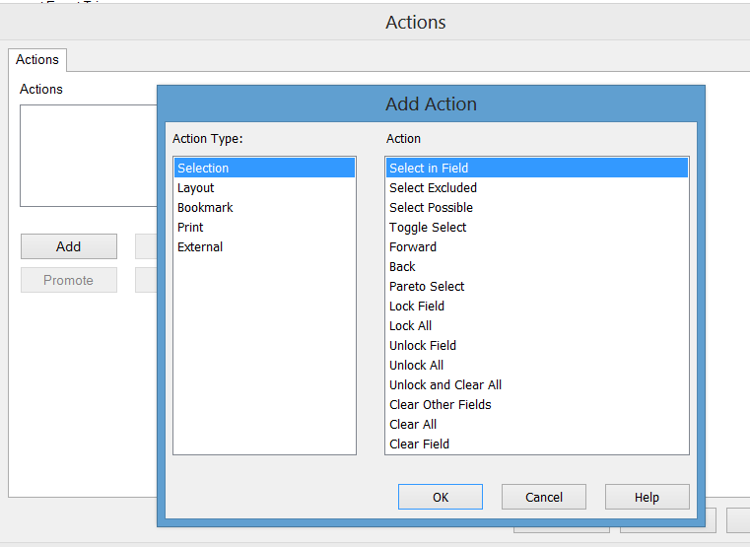Choose the Forward action
750x547 pixels.
point(413,247)
